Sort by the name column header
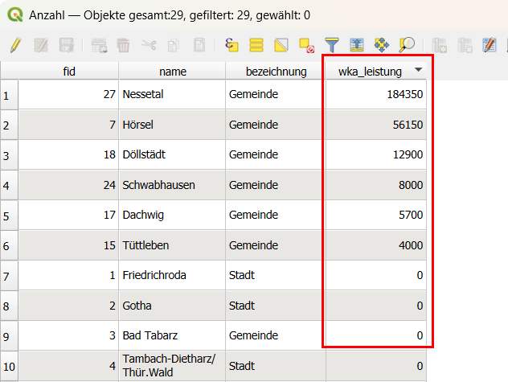The width and height of the screenshot is (508, 382). [172, 71]
